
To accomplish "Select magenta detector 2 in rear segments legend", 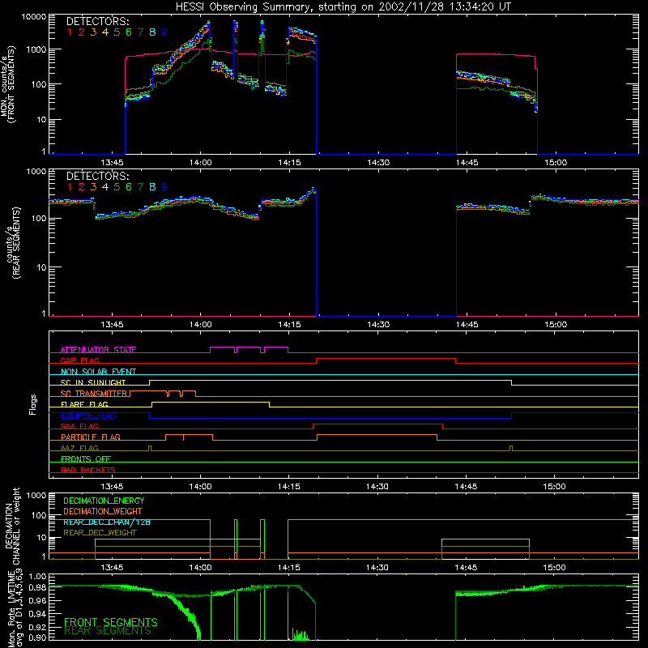I will pos(82,187).
